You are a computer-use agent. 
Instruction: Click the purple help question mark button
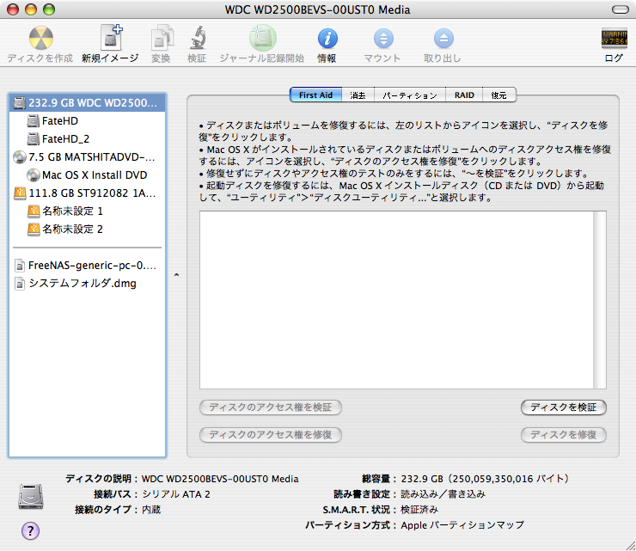[30, 530]
